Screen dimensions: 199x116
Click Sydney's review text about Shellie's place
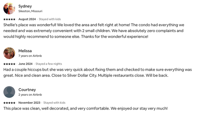click(94, 31)
